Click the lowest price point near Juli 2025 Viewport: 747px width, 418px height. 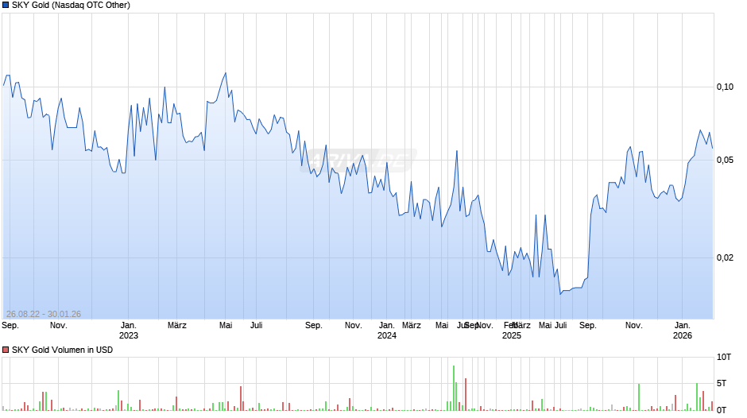(x=560, y=294)
